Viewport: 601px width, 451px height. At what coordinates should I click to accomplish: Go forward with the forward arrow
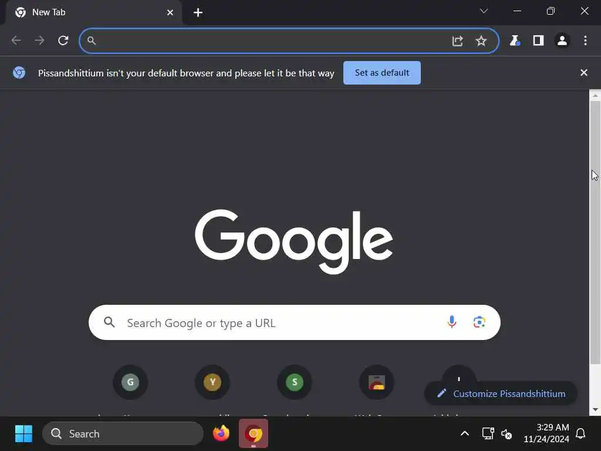pos(39,41)
